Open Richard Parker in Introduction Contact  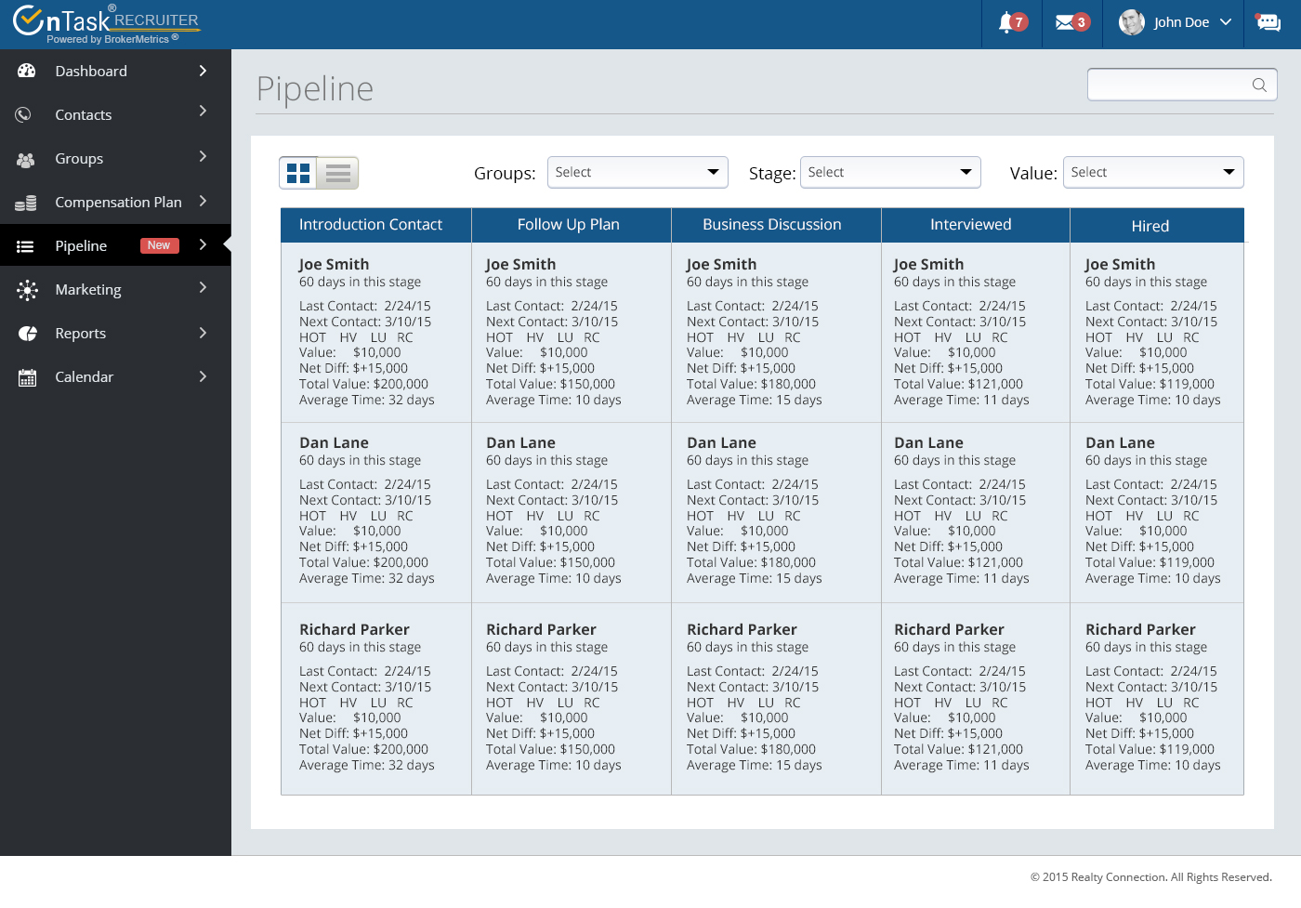click(354, 630)
